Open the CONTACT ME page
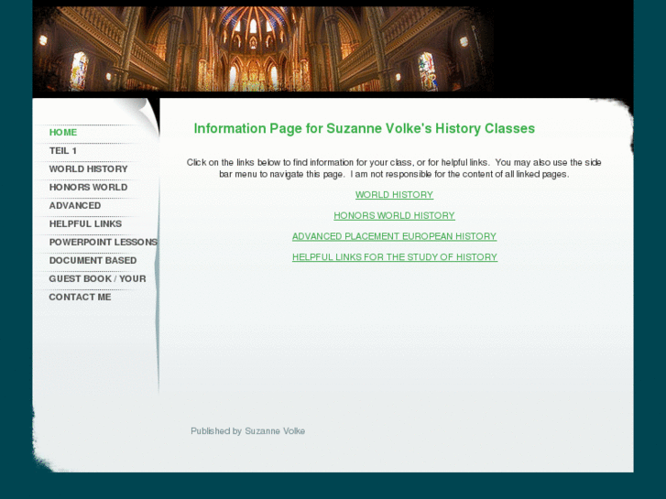The height and width of the screenshot is (499, 666). coord(80,297)
